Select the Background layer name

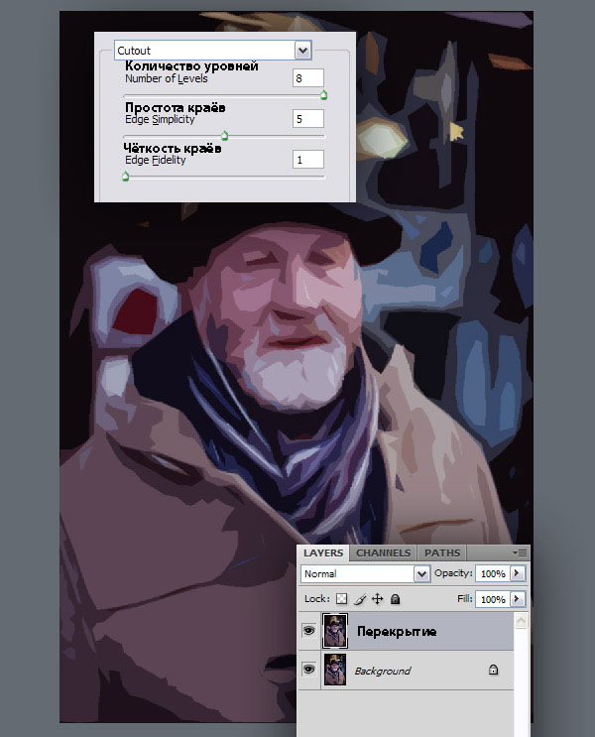(383, 672)
